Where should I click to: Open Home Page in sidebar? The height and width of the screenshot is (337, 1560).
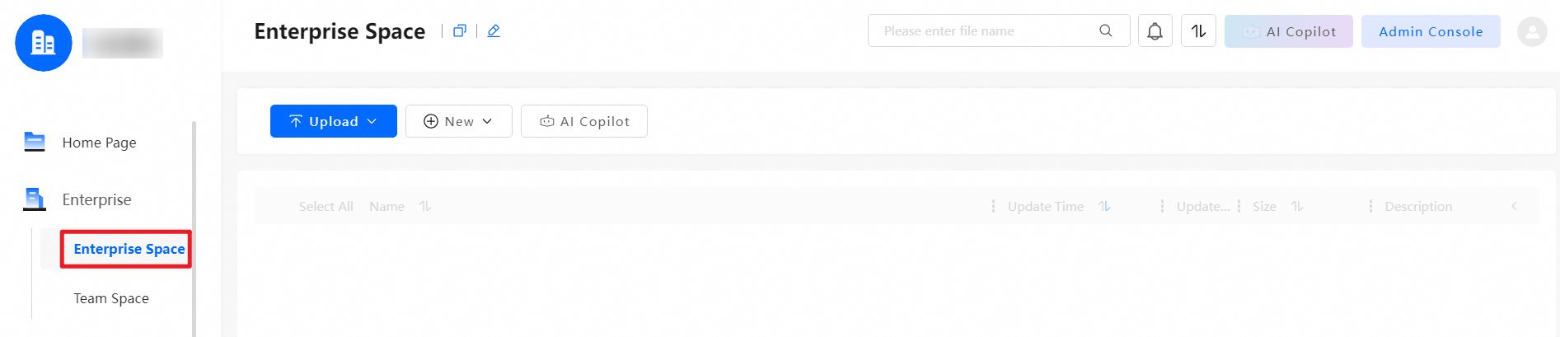point(99,143)
